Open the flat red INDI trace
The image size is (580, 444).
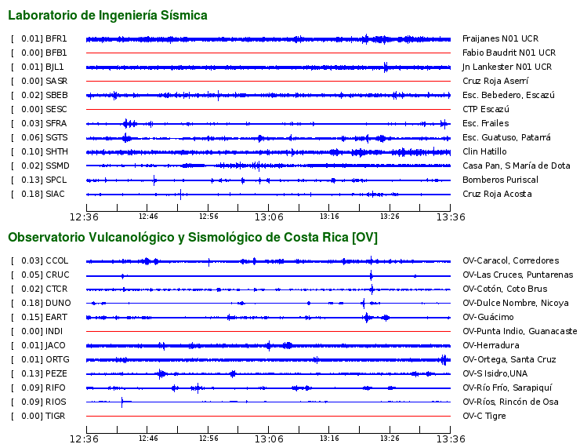[x=268, y=331]
